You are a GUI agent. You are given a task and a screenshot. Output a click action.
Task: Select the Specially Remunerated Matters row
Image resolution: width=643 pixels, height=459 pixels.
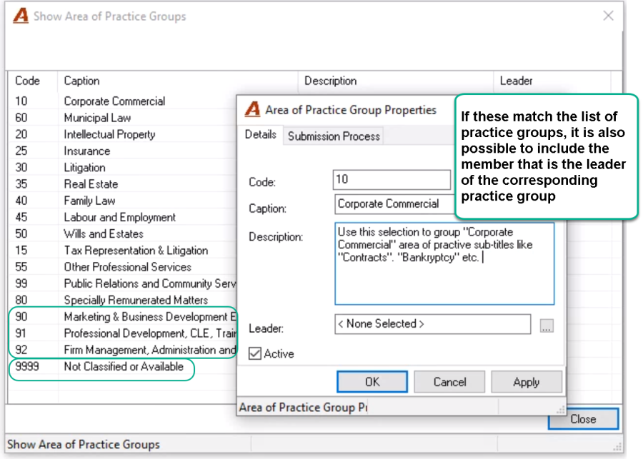[x=122, y=301]
